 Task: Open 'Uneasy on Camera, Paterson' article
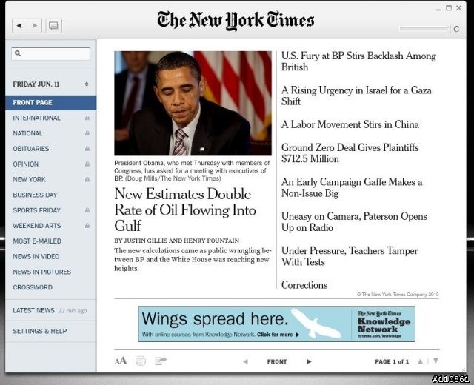tap(354, 222)
